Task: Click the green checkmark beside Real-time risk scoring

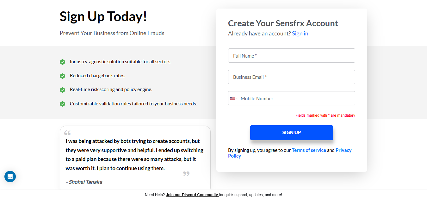Action: (62, 90)
